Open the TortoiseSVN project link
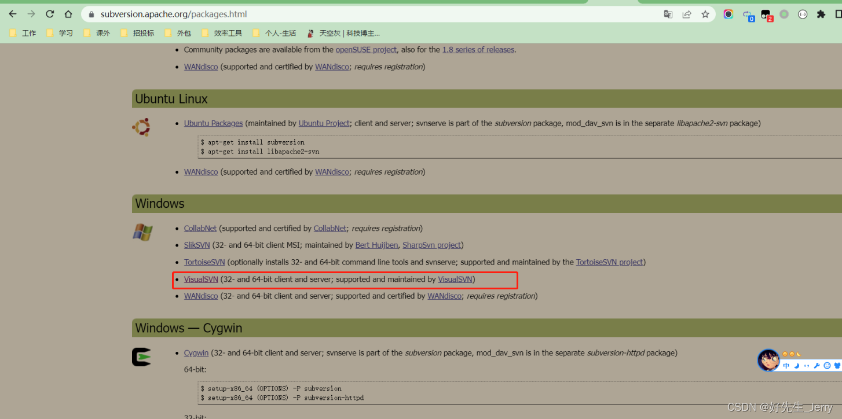Screen dimensions: 842x419 coord(610,262)
